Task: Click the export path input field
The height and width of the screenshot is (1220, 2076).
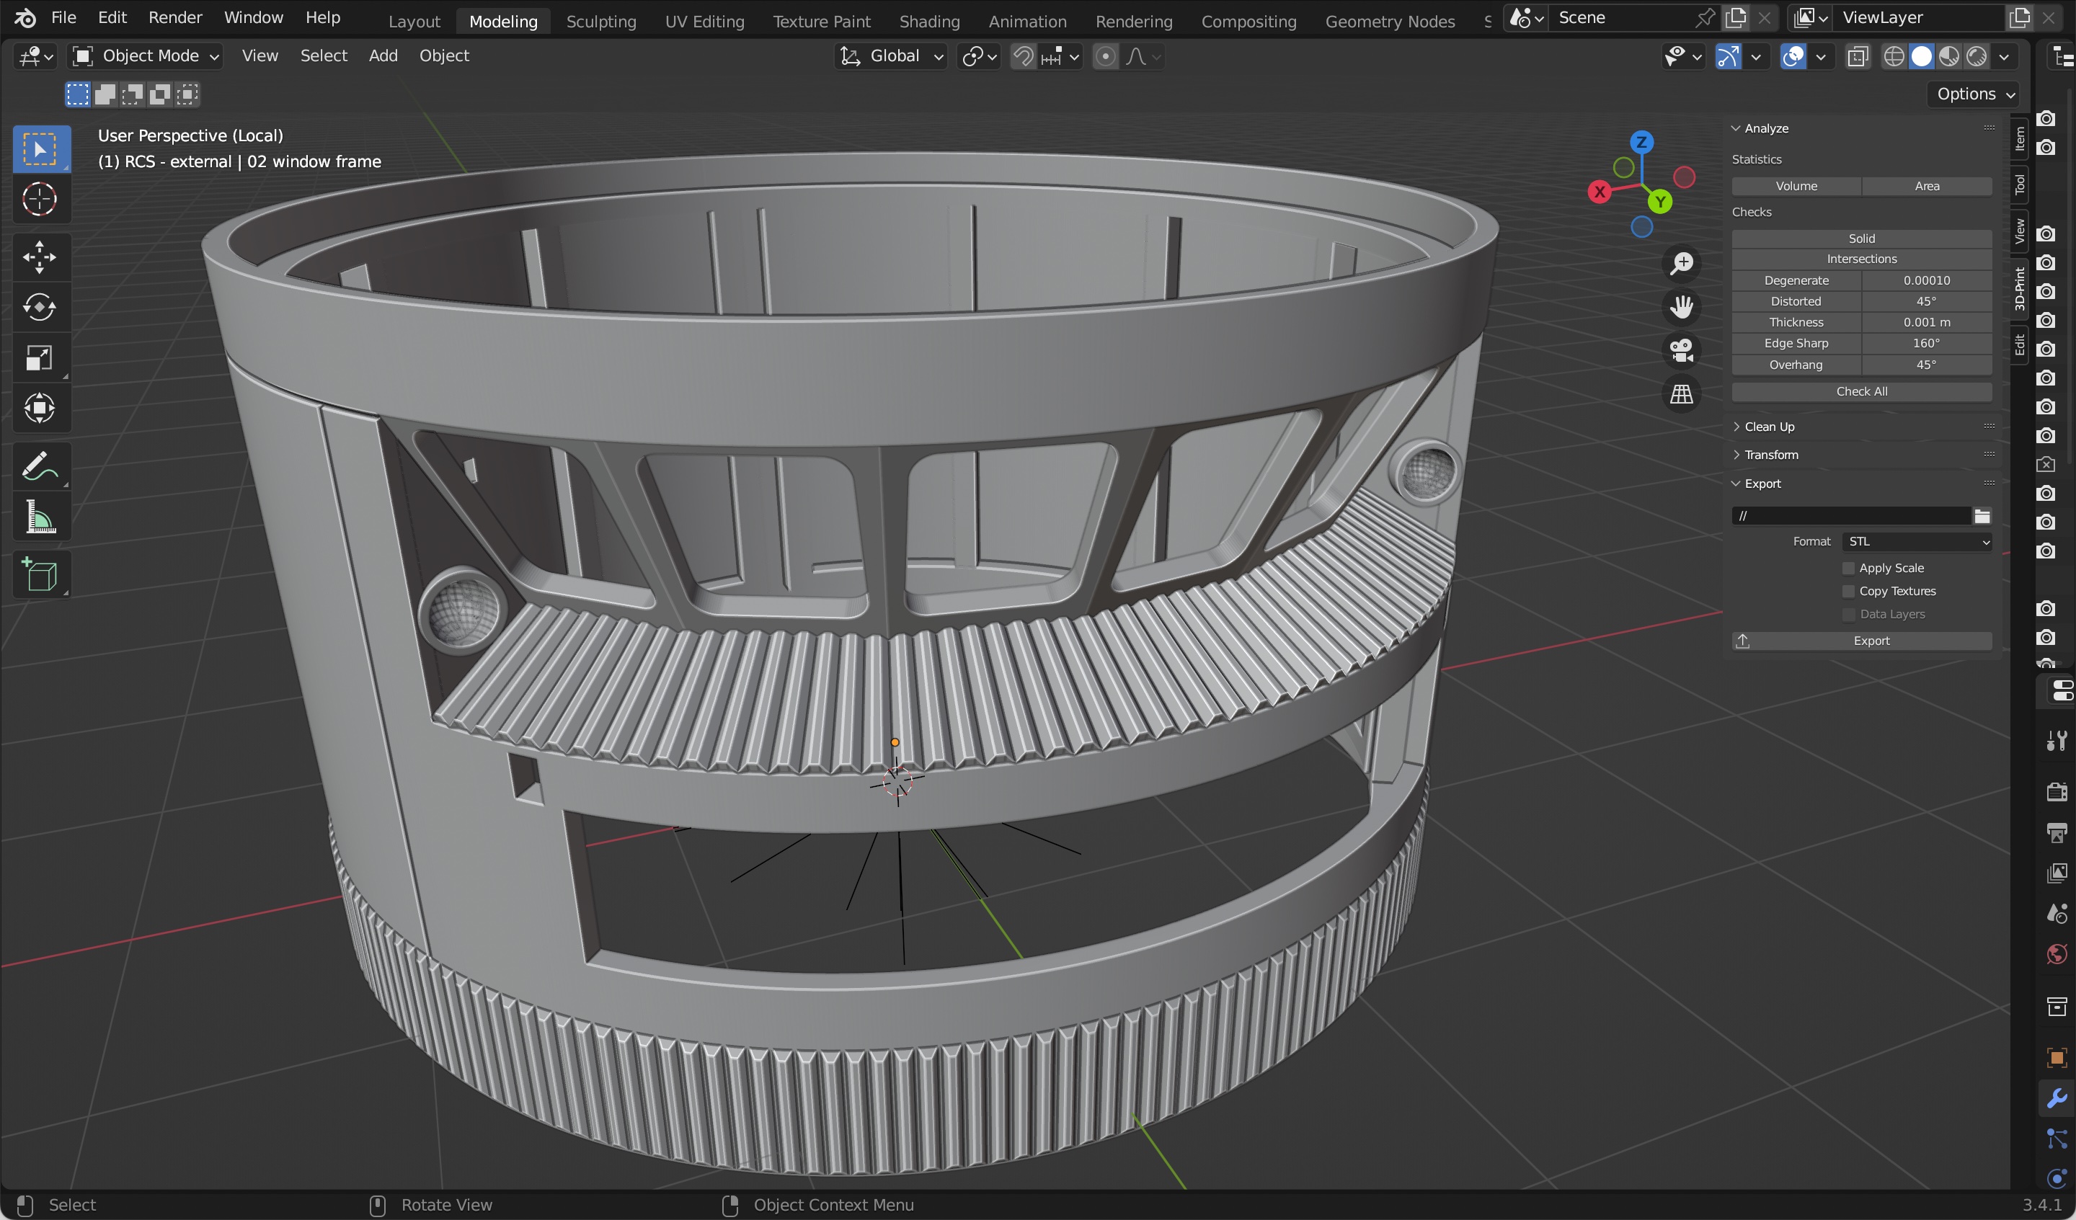Action: click(x=1850, y=516)
